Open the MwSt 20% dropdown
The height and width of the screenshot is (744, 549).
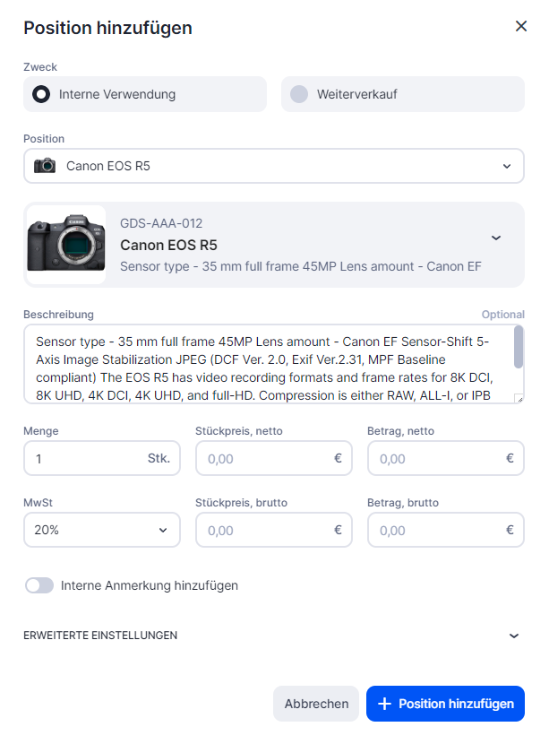[101, 530]
